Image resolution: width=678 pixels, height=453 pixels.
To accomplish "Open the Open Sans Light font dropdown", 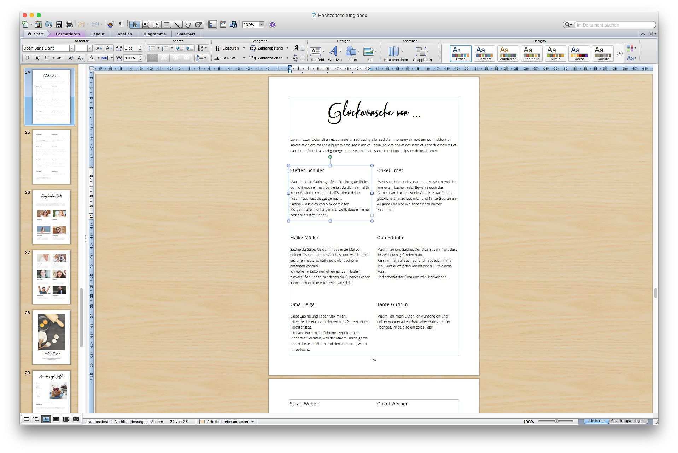I will (x=72, y=48).
